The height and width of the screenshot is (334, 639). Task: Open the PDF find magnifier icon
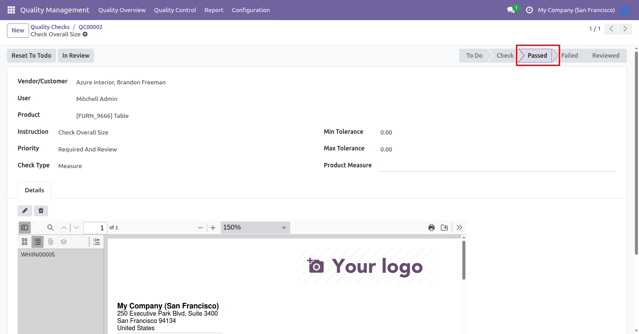pyautogui.click(x=50, y=228)
